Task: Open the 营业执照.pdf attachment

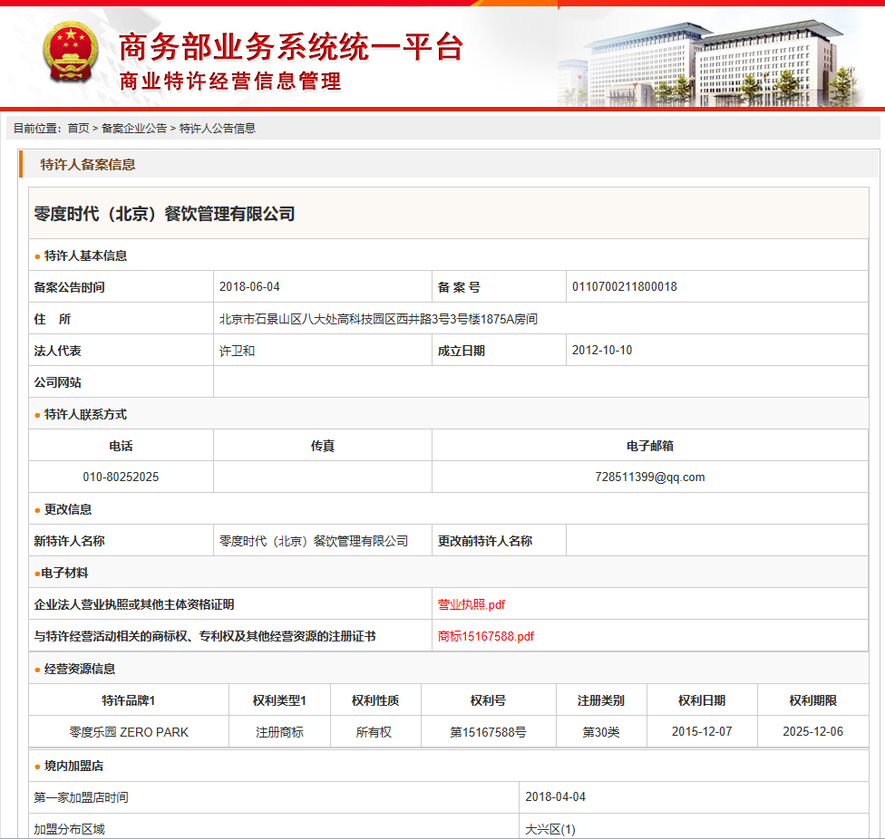Action: (472, 605)
